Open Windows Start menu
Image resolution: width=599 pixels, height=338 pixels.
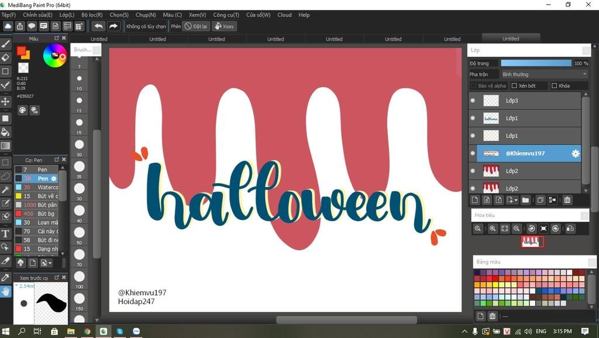click(5, 331)
